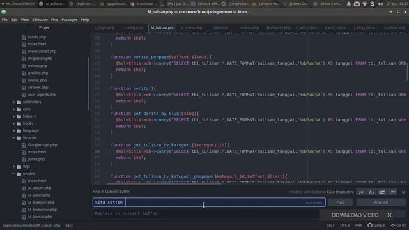
Task: Switch to the Notfound.php tab
Action: pos(279,27)
